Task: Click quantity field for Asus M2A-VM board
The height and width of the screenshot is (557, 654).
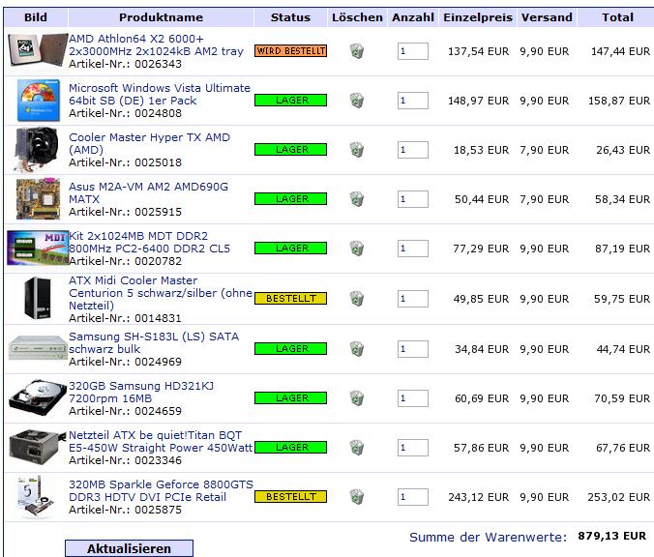Action: [413, 199]
